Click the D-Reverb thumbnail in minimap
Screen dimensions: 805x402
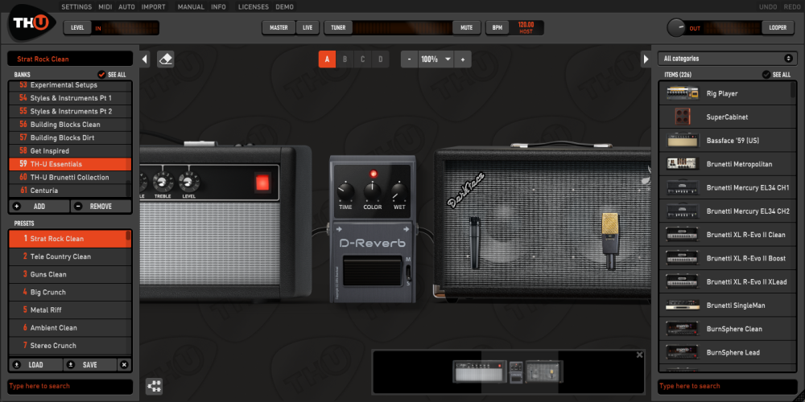(x=516, y=372)
